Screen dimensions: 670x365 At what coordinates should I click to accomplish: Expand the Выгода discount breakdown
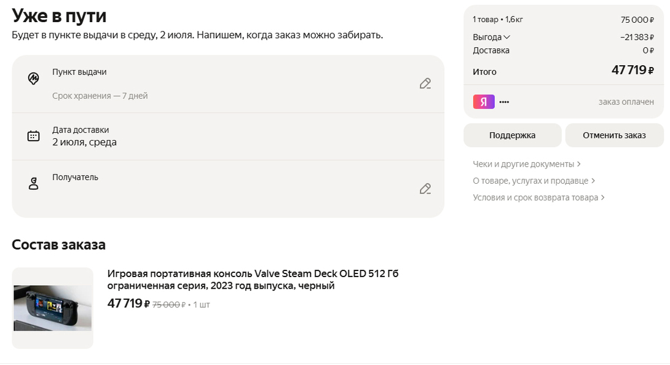point(491,37)
